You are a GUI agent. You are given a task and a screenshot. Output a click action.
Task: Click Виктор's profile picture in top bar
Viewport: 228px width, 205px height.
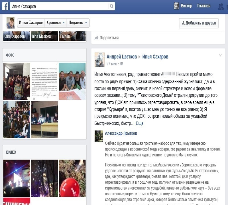click(177, 6)
